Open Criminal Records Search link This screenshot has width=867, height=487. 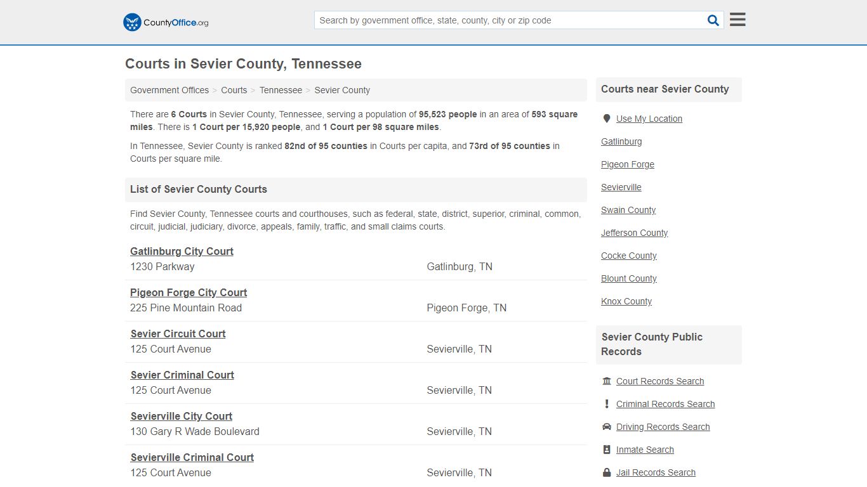pos(665,404)
